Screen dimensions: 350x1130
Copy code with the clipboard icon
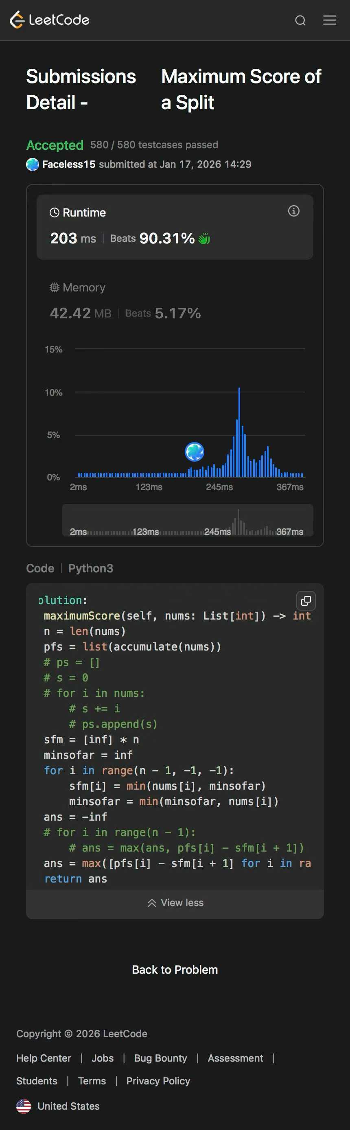tap(306, 600)
